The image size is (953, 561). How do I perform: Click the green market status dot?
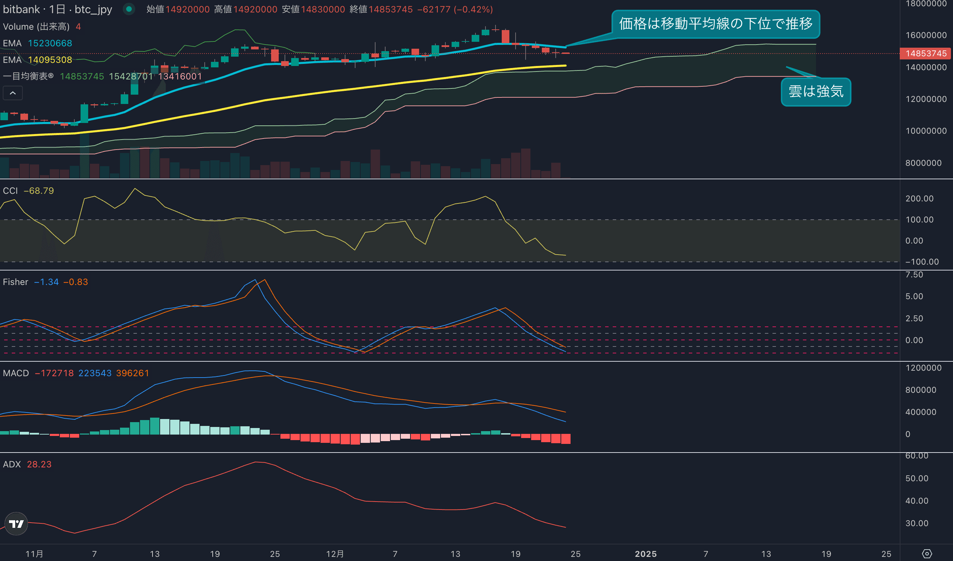pos(129,9)
